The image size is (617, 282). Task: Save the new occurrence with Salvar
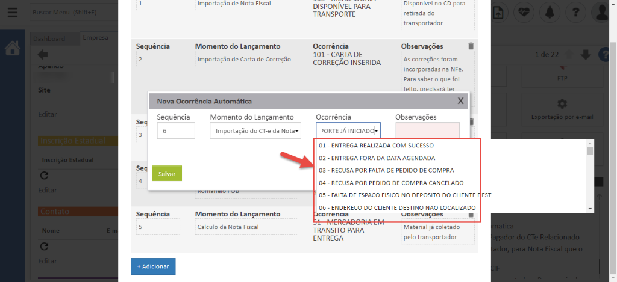pos(167,173)
